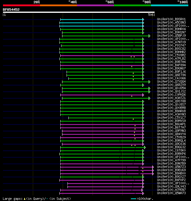The height and width of the screenshot is (201, 191).
Task: Select the last hit UniRef100_Q5WA73
Action: coord(171,193)
